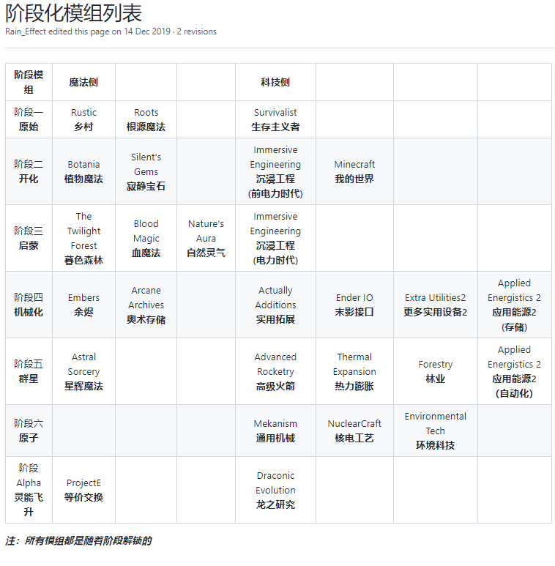Click the 阶段模组 header cell

tap(29, 82)
